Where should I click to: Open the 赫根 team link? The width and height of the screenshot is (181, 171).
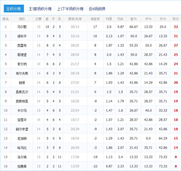pyautogui.click(x=22, y=83)
